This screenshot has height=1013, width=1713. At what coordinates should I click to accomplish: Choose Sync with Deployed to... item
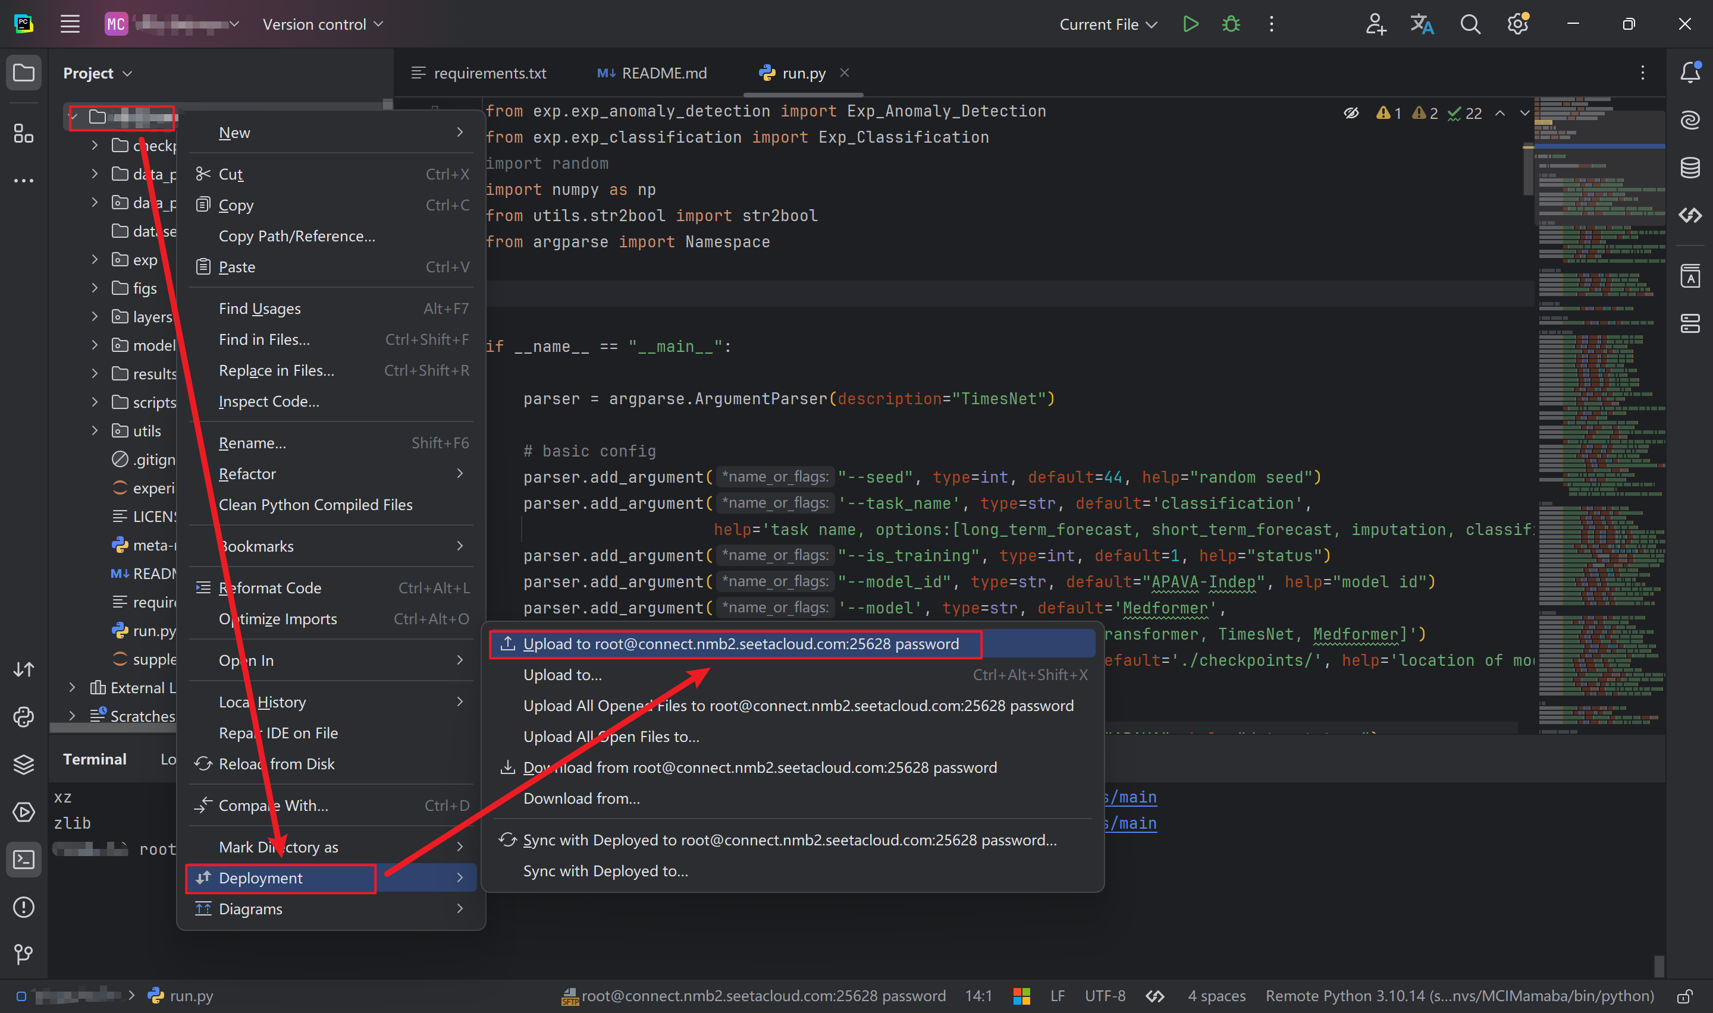click(793, 871)
